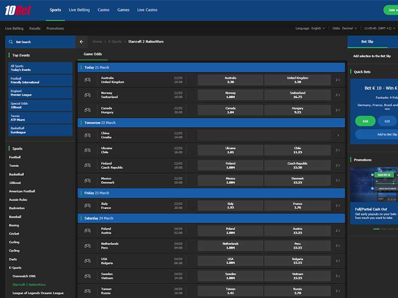Viewport: 398px width, 298px height.
Task: Open Live Betting in top navigation
Action: [79, 10]
